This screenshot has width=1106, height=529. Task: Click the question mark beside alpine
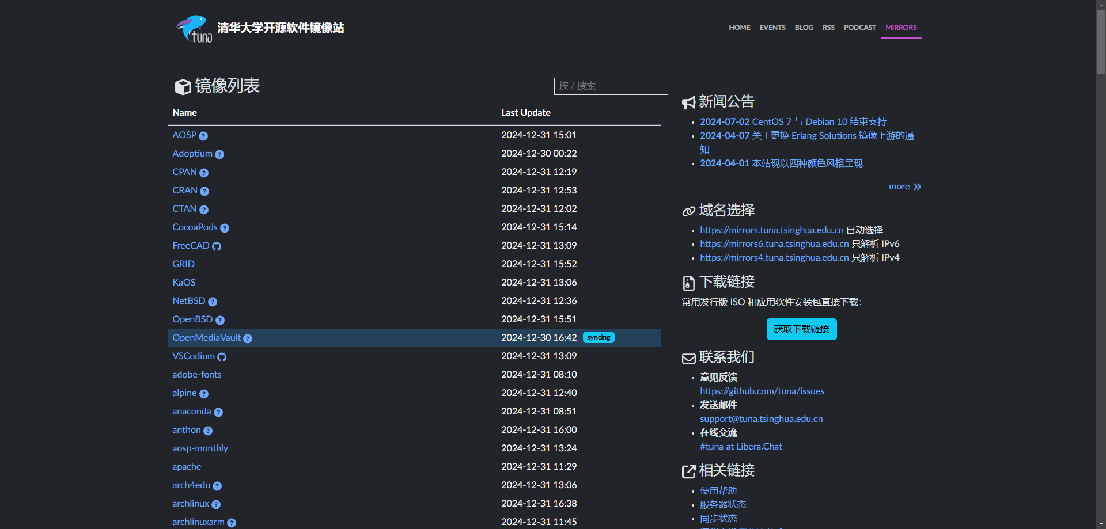pos(203,394)
